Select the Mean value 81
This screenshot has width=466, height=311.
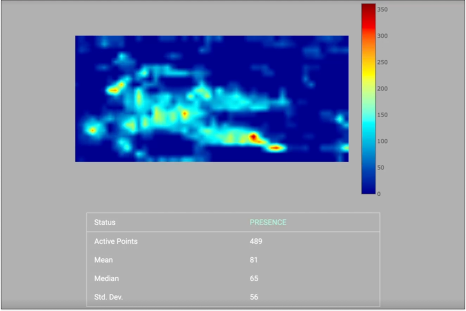[254, 260]
